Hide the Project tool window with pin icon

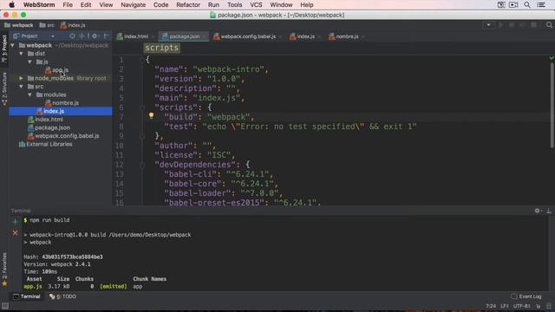click(x=106, y=36)
